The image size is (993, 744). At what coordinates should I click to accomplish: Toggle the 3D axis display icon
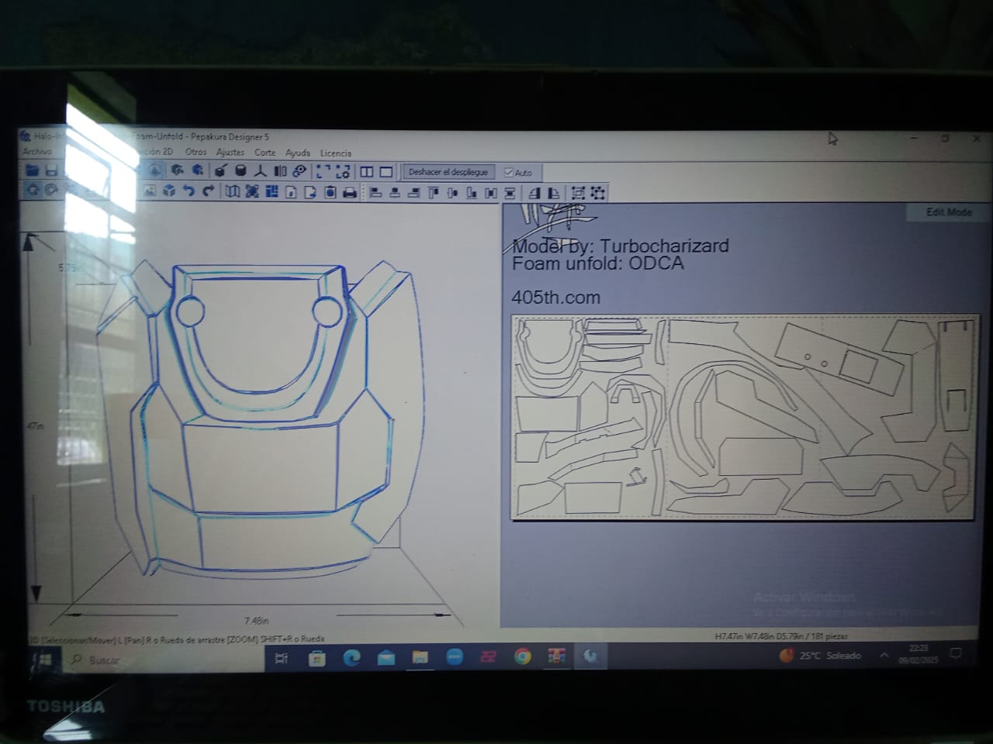coord(260,171)
